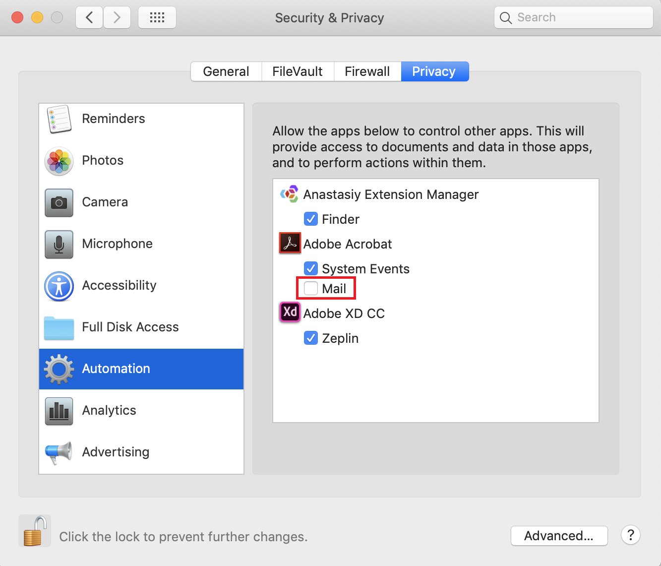Viewport: 661px width, 566px height.
Task: Click inside the Search field
Action: point(573,17)
